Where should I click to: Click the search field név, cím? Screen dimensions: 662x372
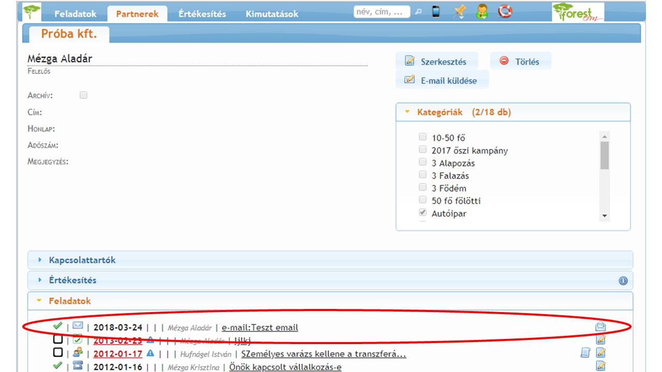[x=382, y=12]
